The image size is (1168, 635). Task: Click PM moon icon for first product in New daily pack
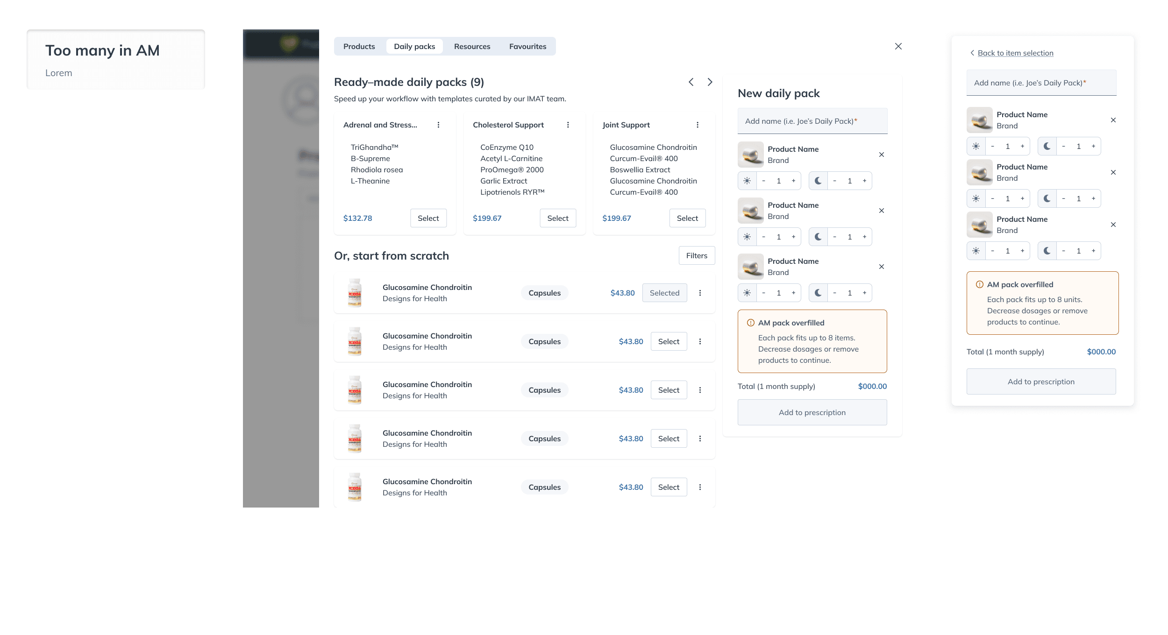coord(818,181)
